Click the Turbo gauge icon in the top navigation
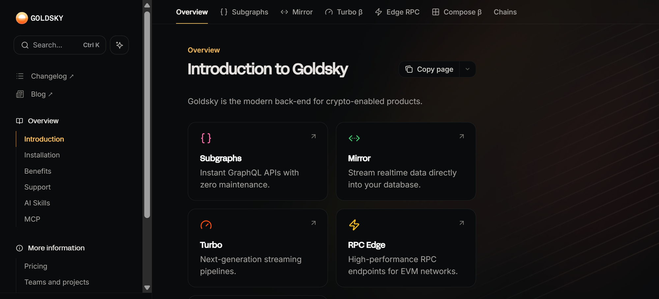 [329, 12]
